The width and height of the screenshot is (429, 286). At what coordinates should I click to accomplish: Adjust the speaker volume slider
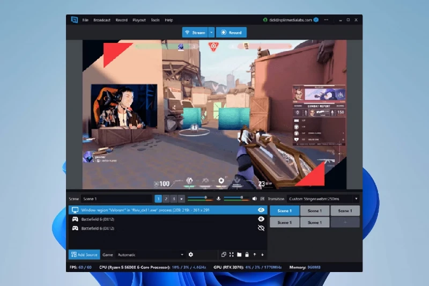pos(236,198)
